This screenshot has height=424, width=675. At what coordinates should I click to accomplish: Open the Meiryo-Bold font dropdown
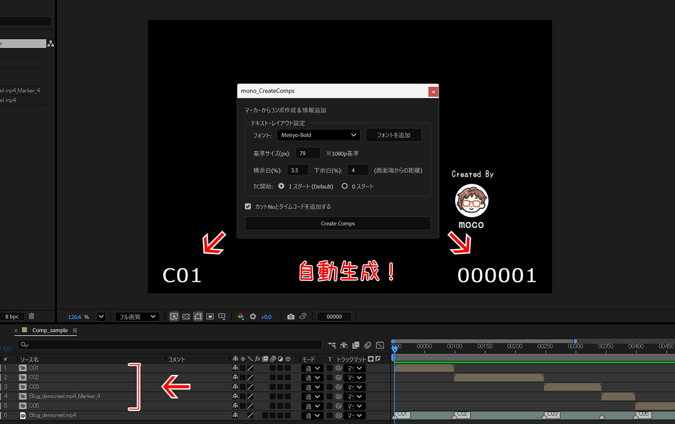click(318, 135)
